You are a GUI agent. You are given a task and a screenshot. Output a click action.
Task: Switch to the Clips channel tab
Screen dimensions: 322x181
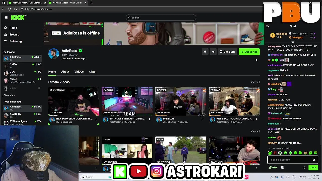coord(92,72)
